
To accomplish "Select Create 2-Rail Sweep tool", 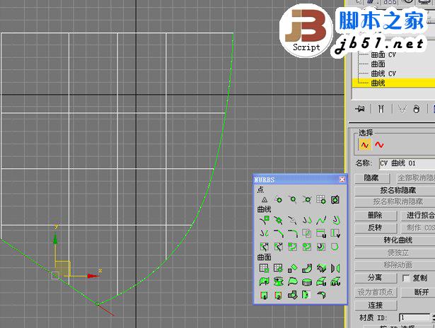I will pyautogui.click(x=279, y=295).
